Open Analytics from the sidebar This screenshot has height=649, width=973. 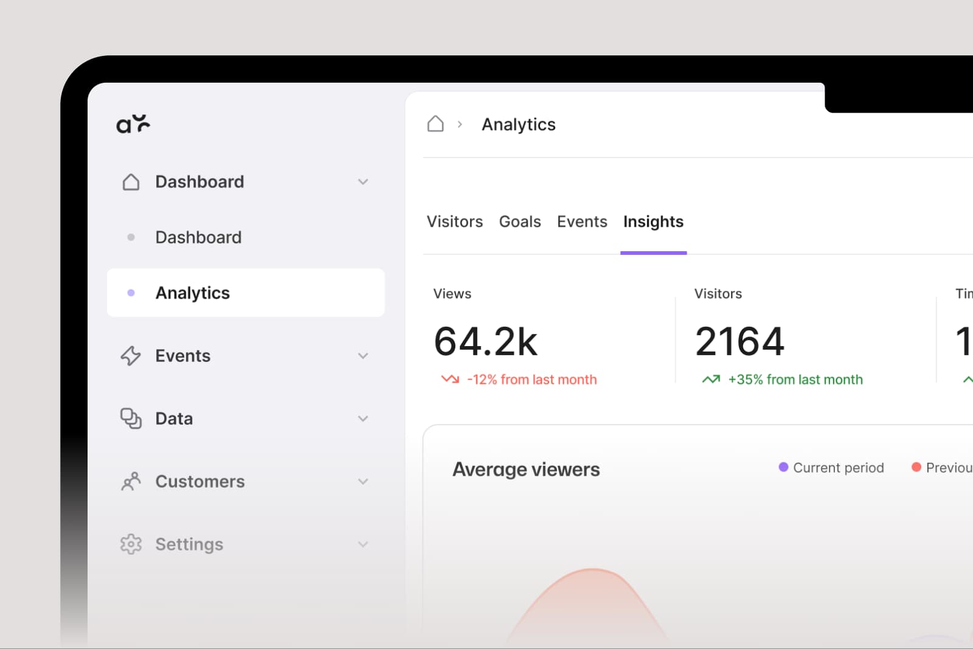coord(193,293)
